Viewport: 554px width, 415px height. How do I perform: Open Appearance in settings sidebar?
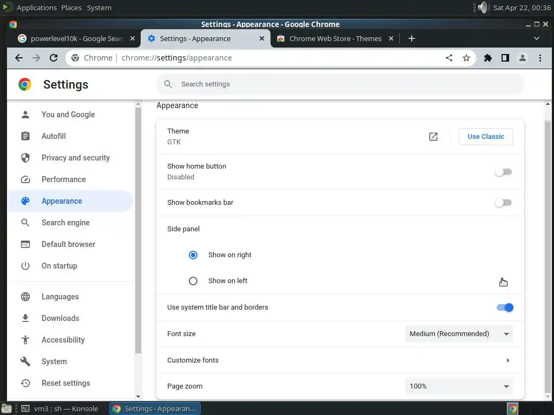click(70, 201)
